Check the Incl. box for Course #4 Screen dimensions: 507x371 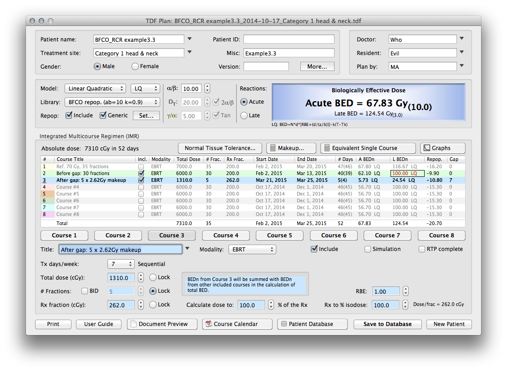(141, 187)
